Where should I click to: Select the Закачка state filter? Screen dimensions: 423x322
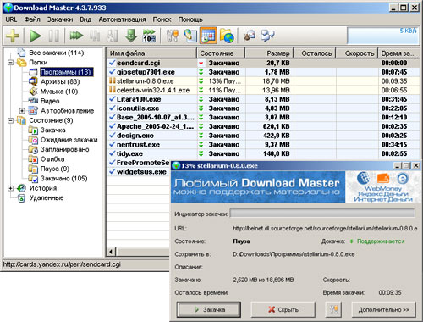coord(52,130)
